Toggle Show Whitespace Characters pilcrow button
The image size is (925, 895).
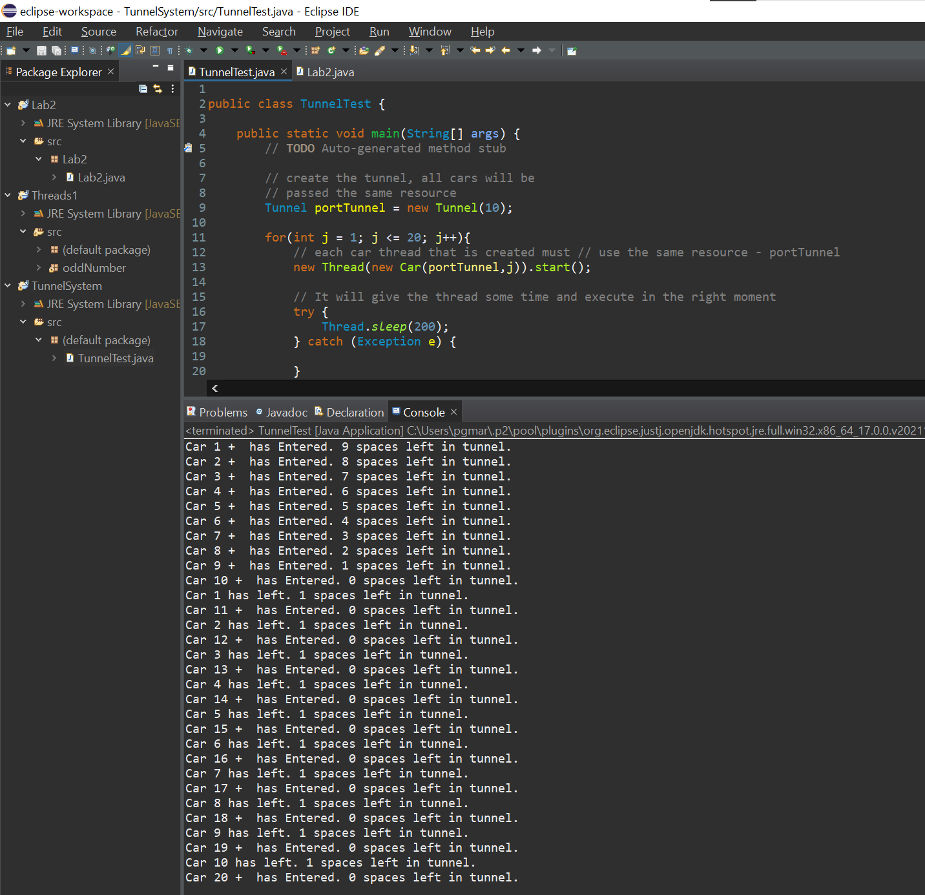[170, 50]
